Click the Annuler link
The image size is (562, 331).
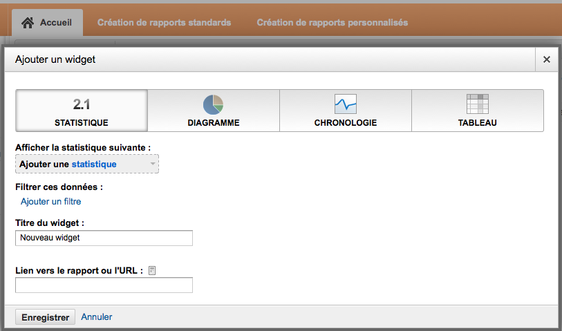click(x=96, y=316)
